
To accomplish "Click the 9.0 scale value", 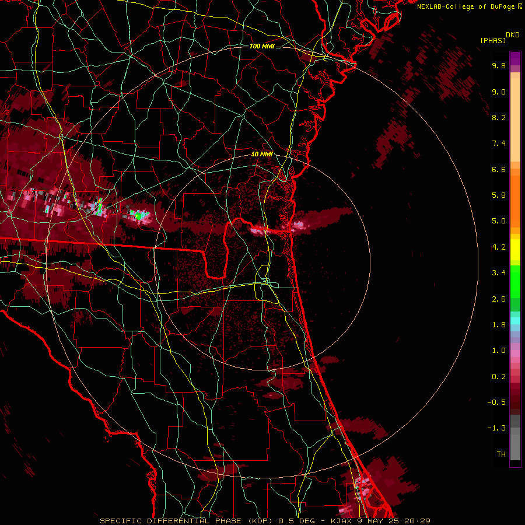I will (x=499, y=92).
